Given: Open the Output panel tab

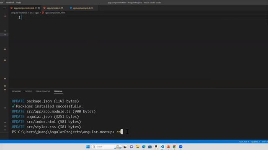Looking at the screenshot, I should [28, 91].
